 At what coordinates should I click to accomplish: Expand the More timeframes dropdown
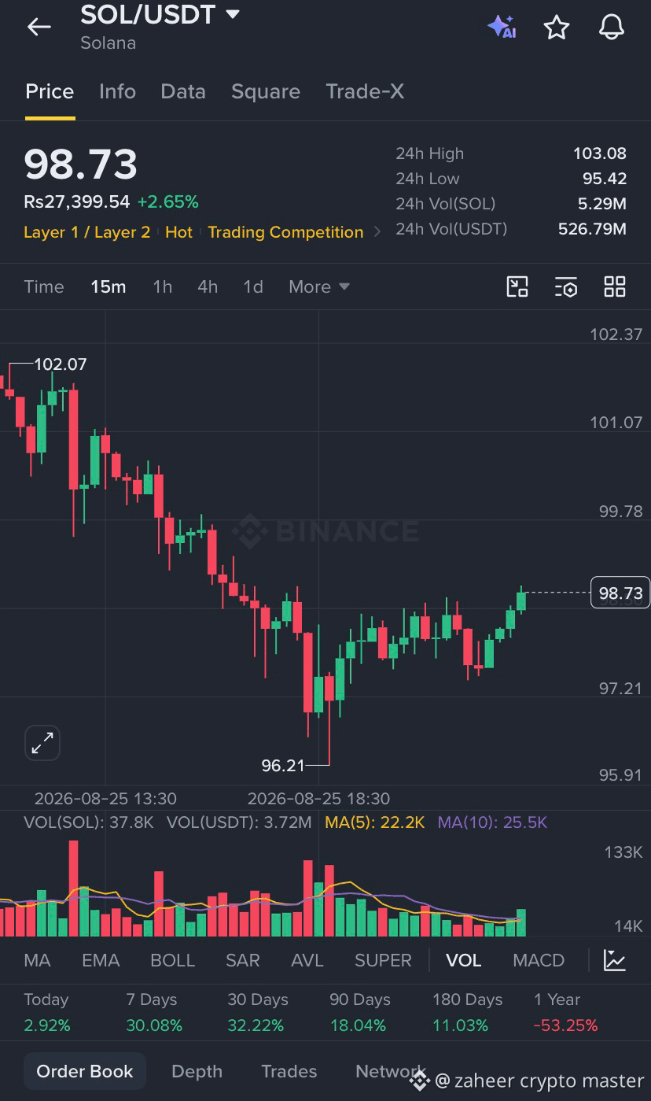[x=319, y=286]
